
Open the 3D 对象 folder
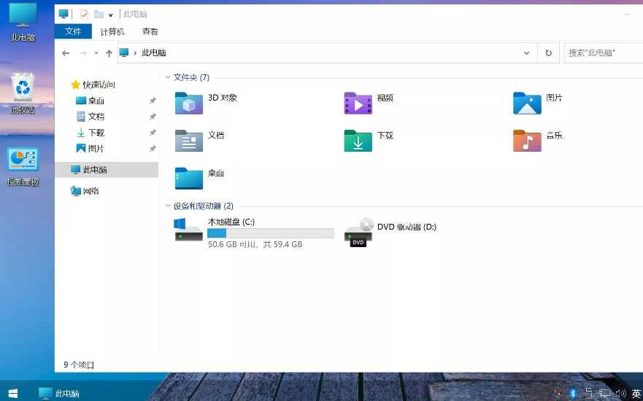pos(189,104)
